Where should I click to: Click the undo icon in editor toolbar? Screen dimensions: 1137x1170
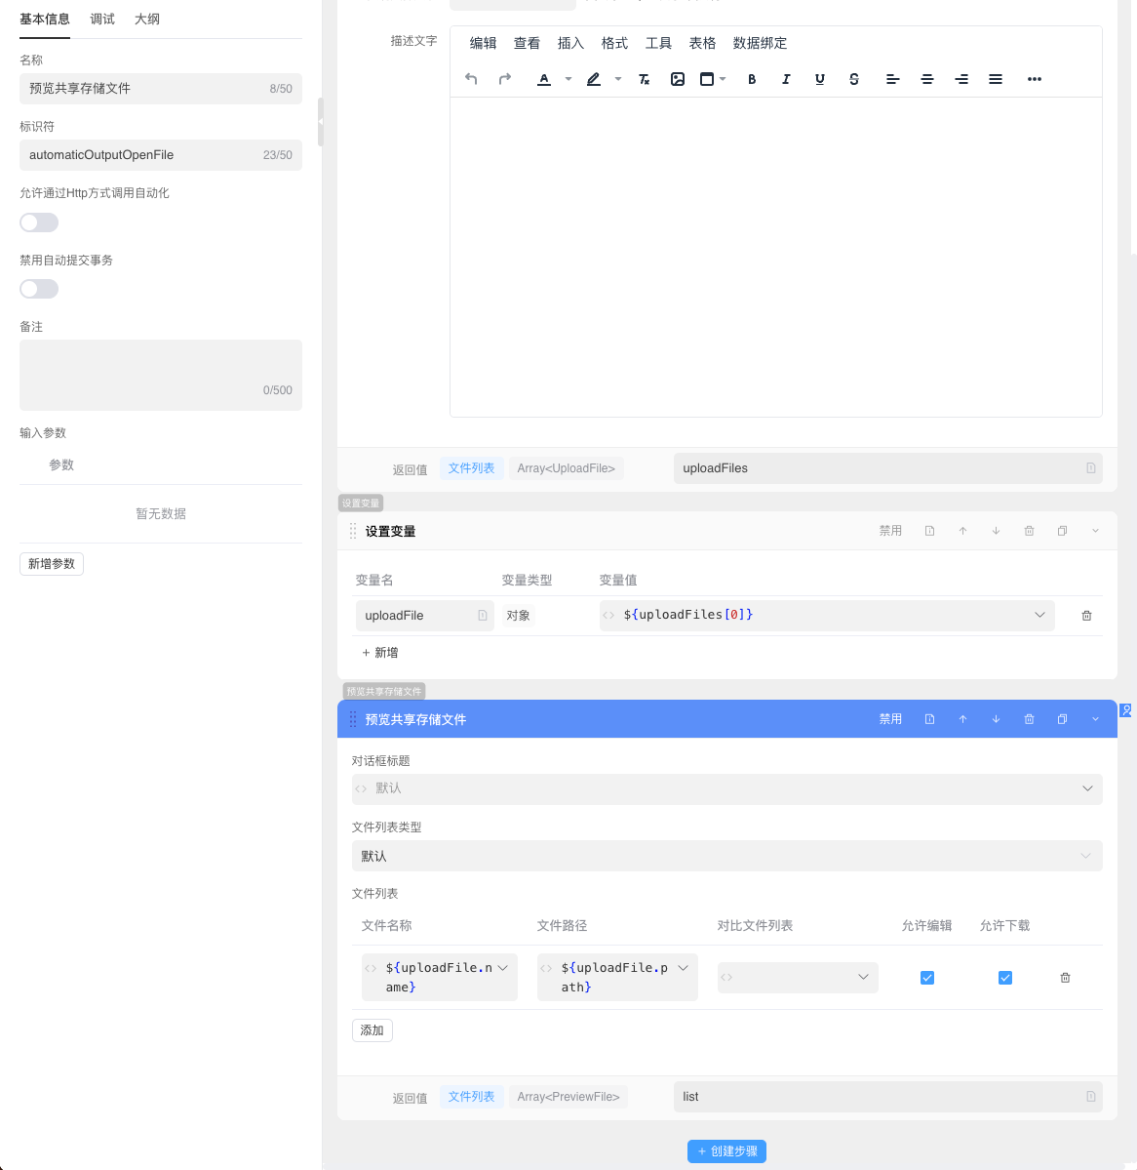471,79
